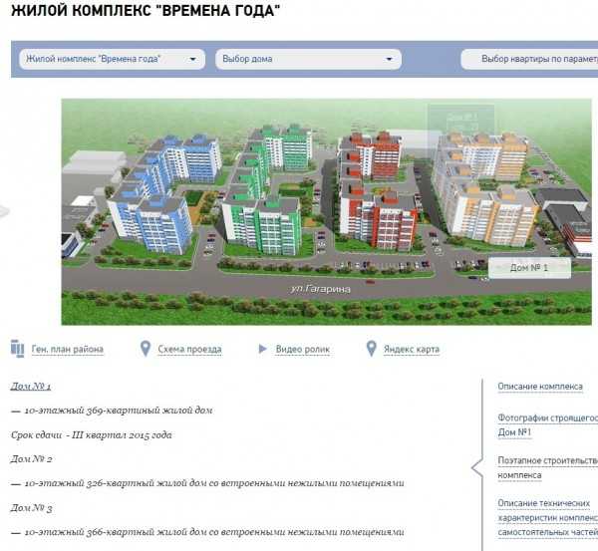Click the play icon beside Видео ролик
The width and height of the screenshot is (598, 551).
pos(263,349)
